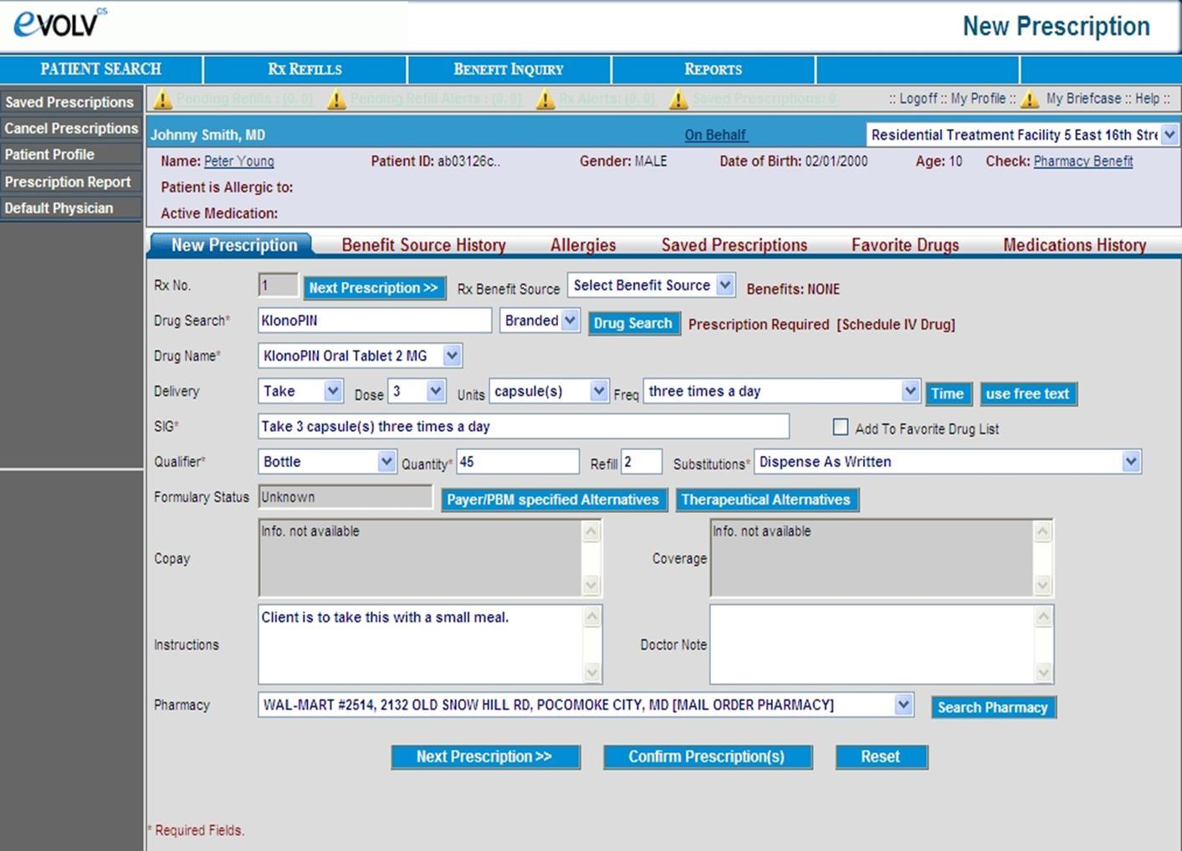Switch to the Benefit Source History tab
Viewport: 1182px width, 851px height.
coord(423,245)
